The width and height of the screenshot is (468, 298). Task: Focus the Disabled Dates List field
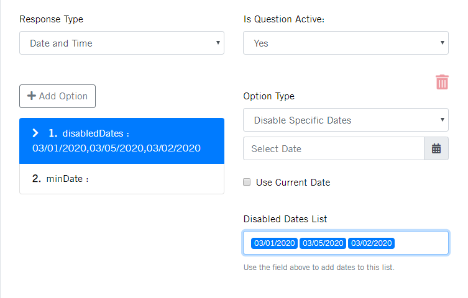(x=346, y=243)
